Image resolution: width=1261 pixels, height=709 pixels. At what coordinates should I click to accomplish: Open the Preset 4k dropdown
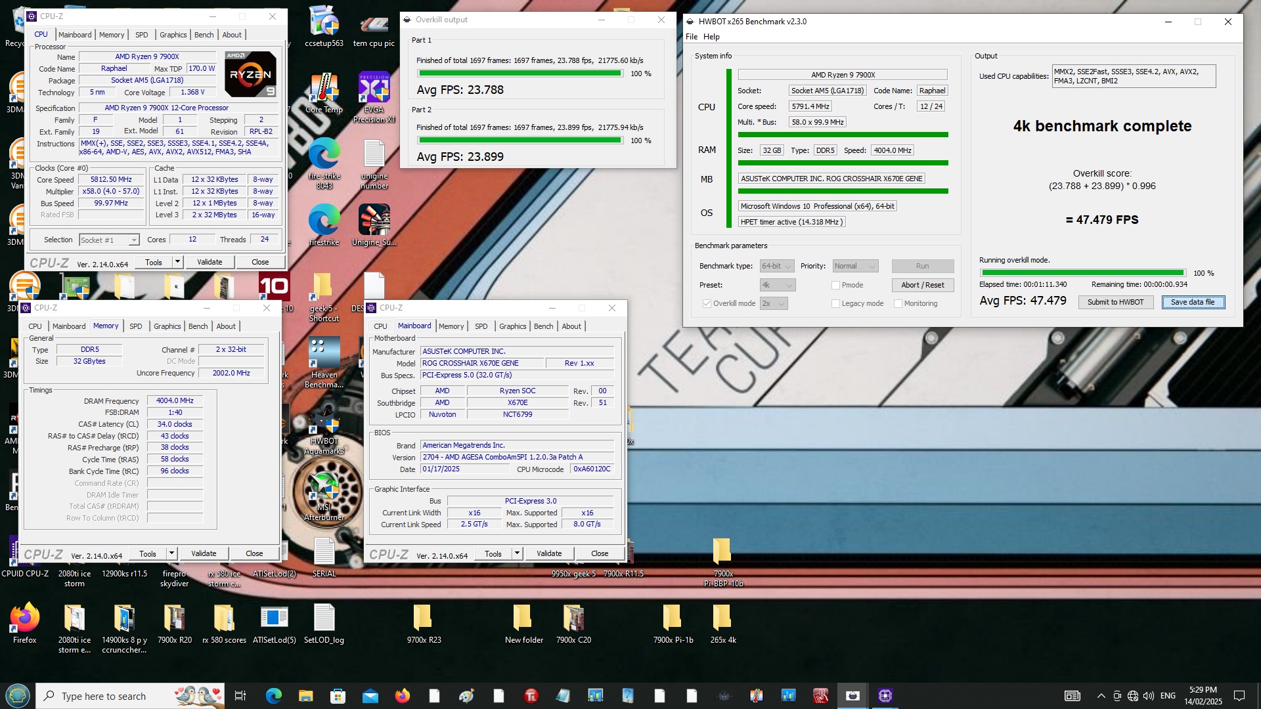(778, 285)
